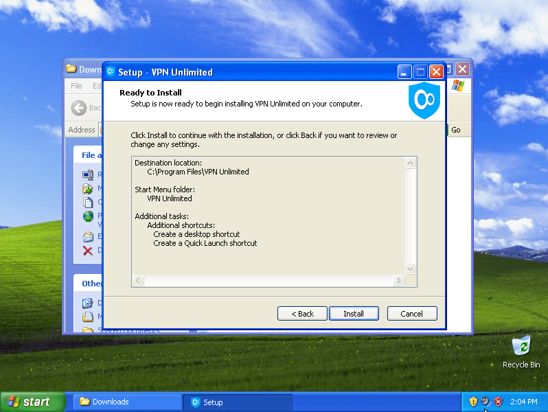Open the yellow security shield tray icon
Image resolution: width=548 pixels, height=412 pixels.
point(473,402)
